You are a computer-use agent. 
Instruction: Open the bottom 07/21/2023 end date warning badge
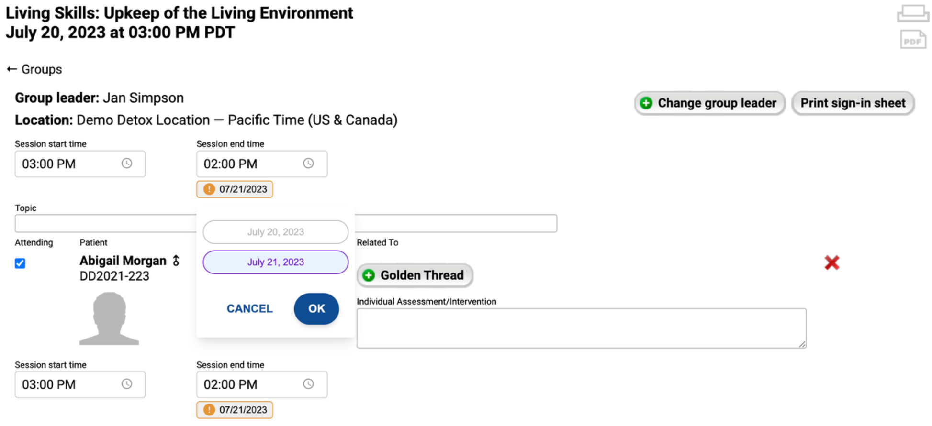coord(235,410)
